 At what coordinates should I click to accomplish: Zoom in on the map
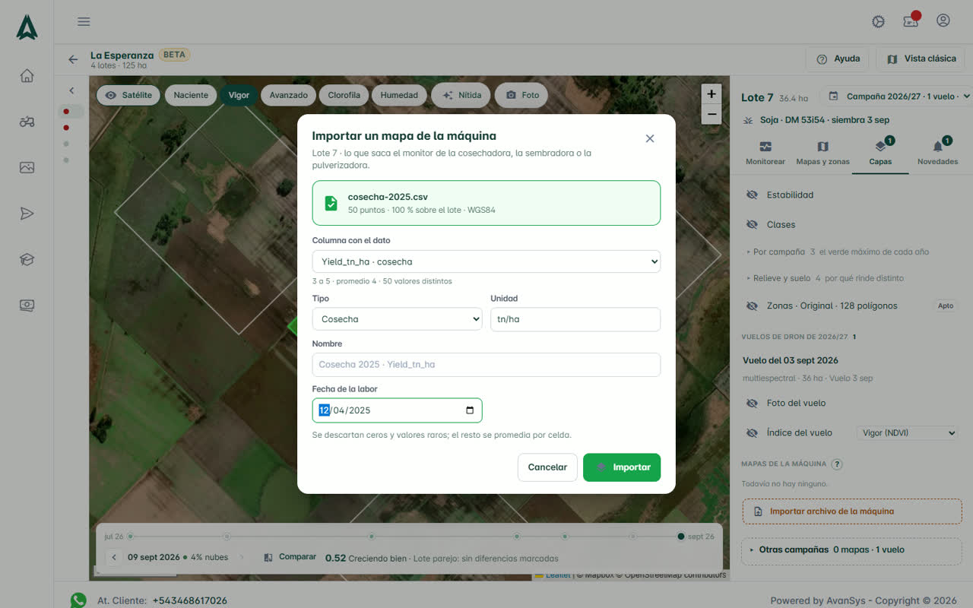[x=712, y=94]
